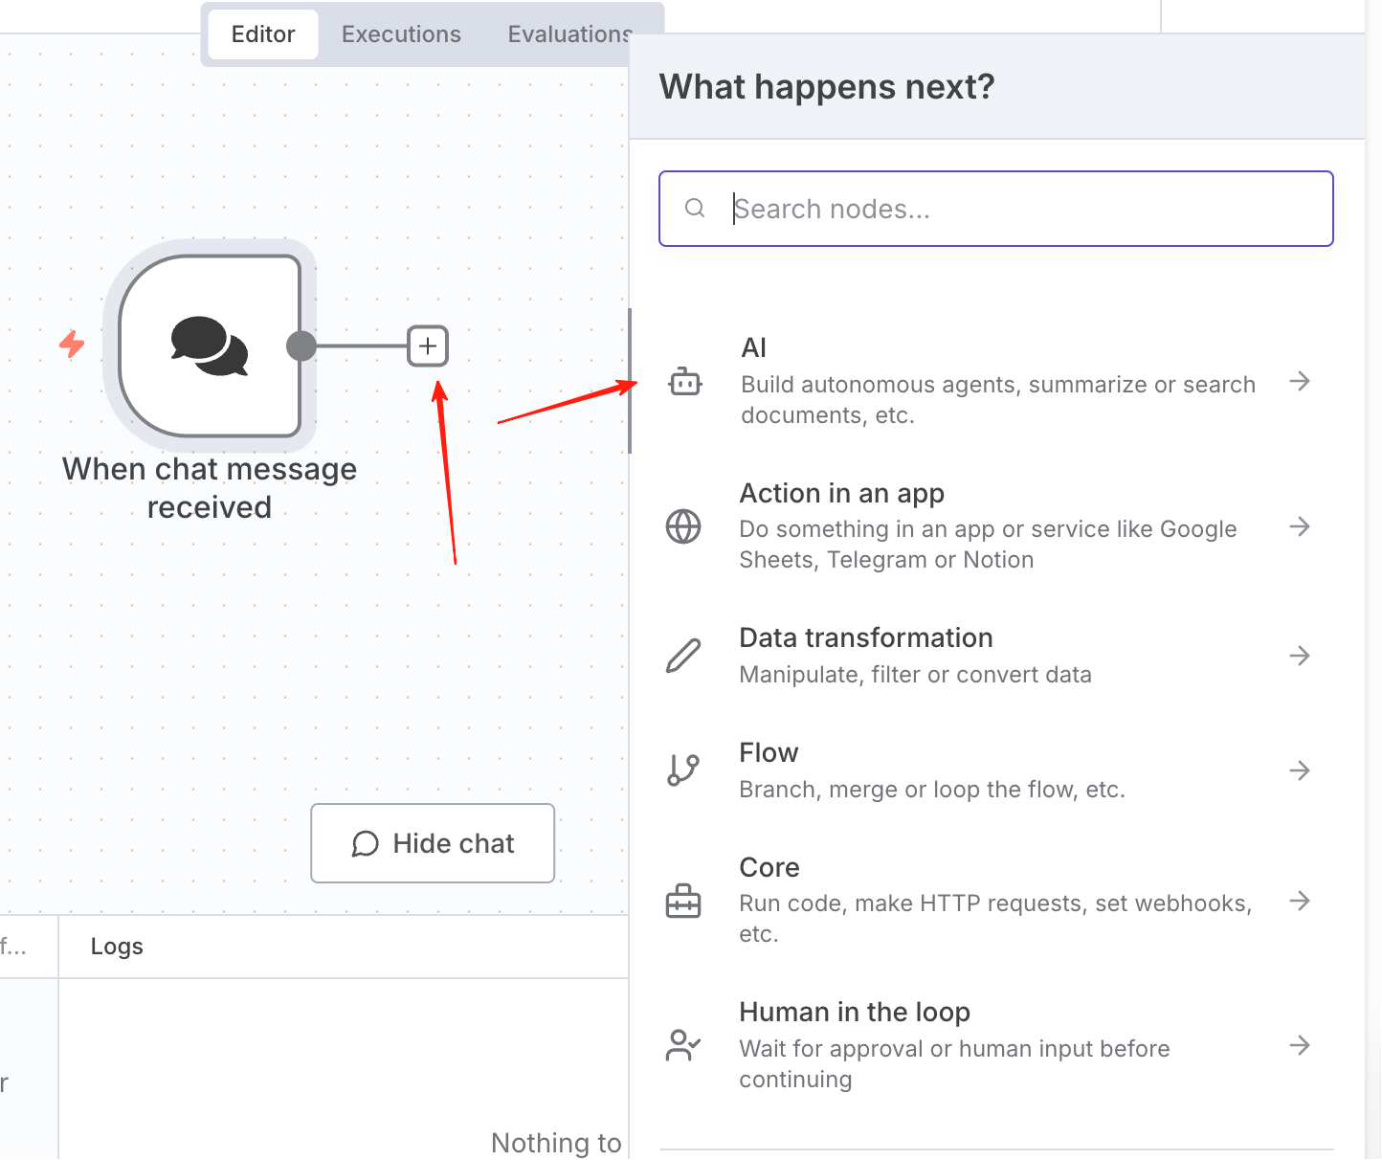Open the Core category title
Screen dimensions: 1382x1160
(x=769, y=868)
